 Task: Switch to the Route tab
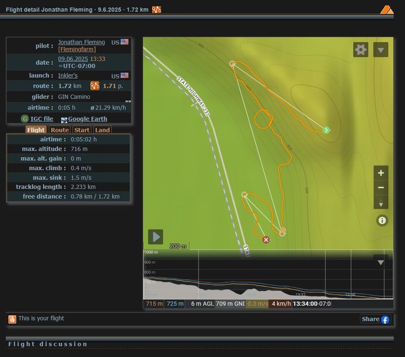pos(60,130)
